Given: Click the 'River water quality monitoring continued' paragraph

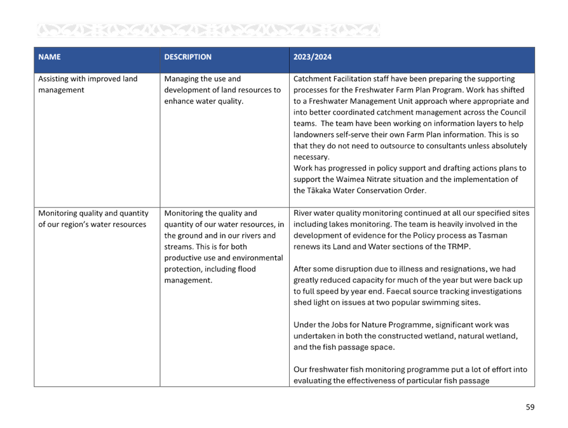Looking at the screenshot, I should point(411,230).
